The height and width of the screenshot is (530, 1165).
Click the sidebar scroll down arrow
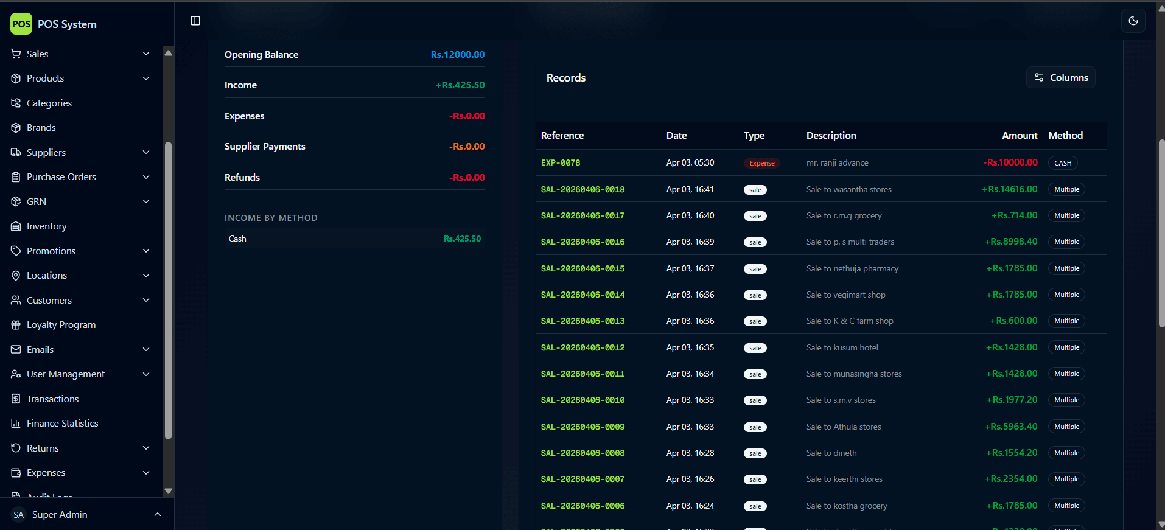tap(169, 490)
